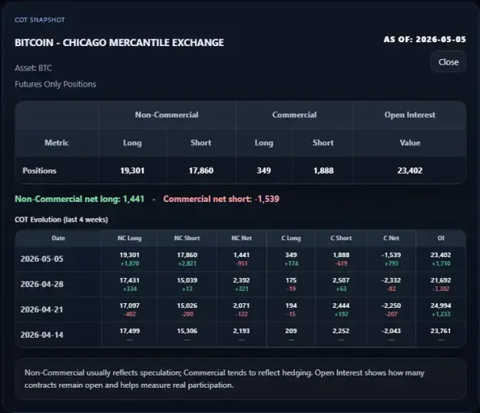Click C Long 175 for 2026-04-28
The image size is (480, 413).
tap(291, 280)
